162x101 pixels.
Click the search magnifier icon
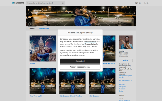pyautogui.click(x=63, y=3)
